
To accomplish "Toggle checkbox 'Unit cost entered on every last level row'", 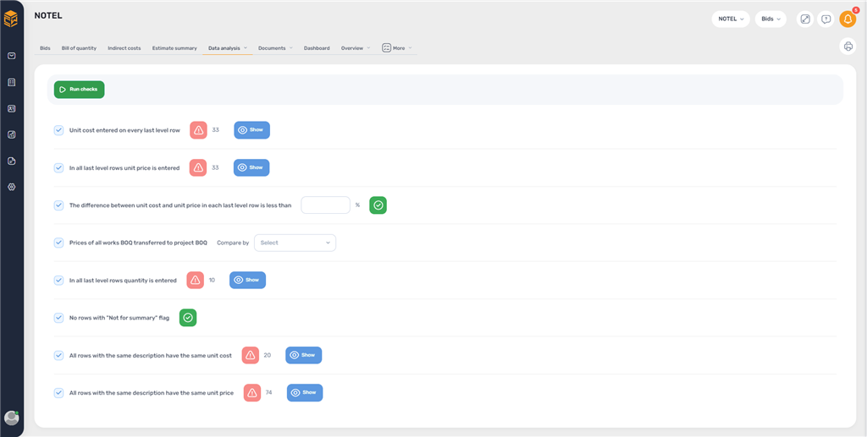I will [x=58, y=130].
